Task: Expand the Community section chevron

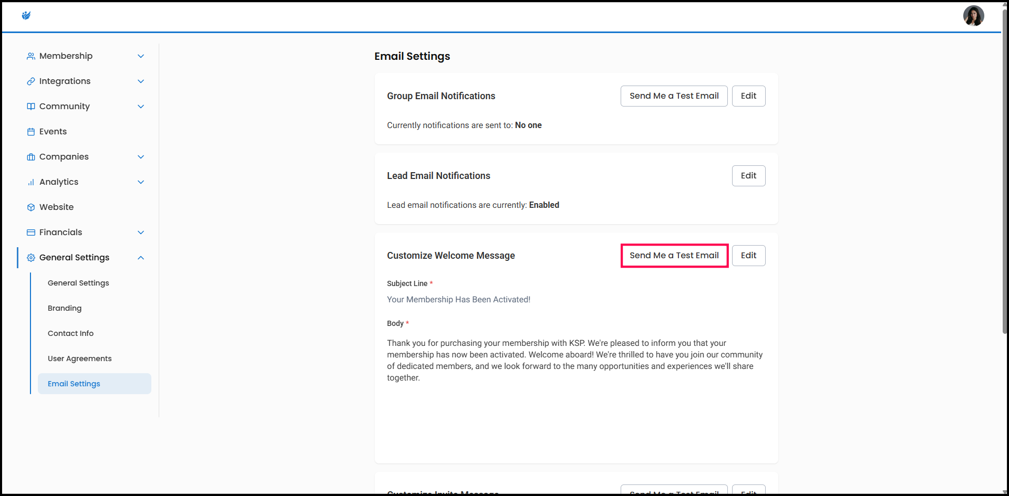Action: (x=141, y=107)
